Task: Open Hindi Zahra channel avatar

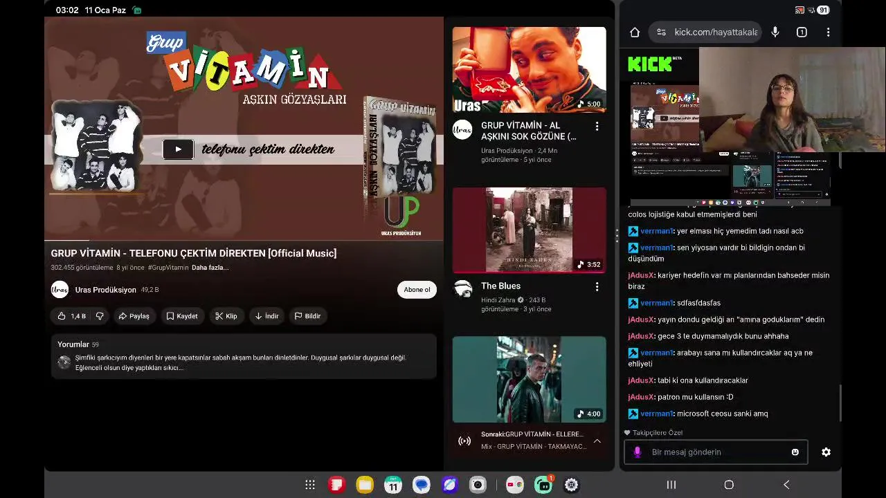Action: tap(462, 289)
